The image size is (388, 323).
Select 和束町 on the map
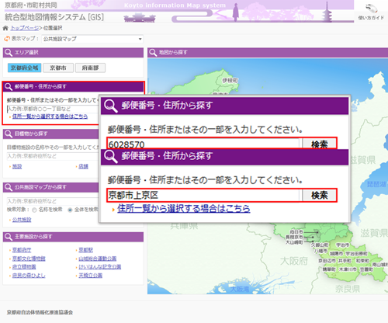[x=362, y=261]
